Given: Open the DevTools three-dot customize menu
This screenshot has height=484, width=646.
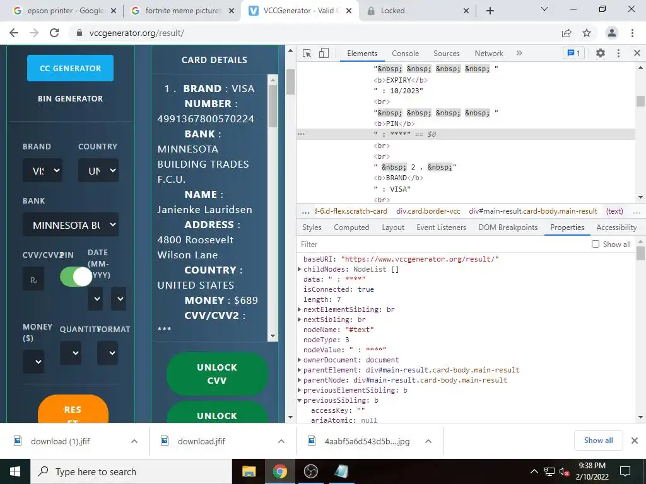Looking at the screenshot, I should coord(618,53).
